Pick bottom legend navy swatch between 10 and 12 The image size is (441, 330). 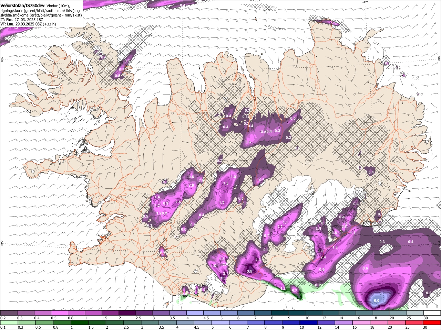click(309, 322)
